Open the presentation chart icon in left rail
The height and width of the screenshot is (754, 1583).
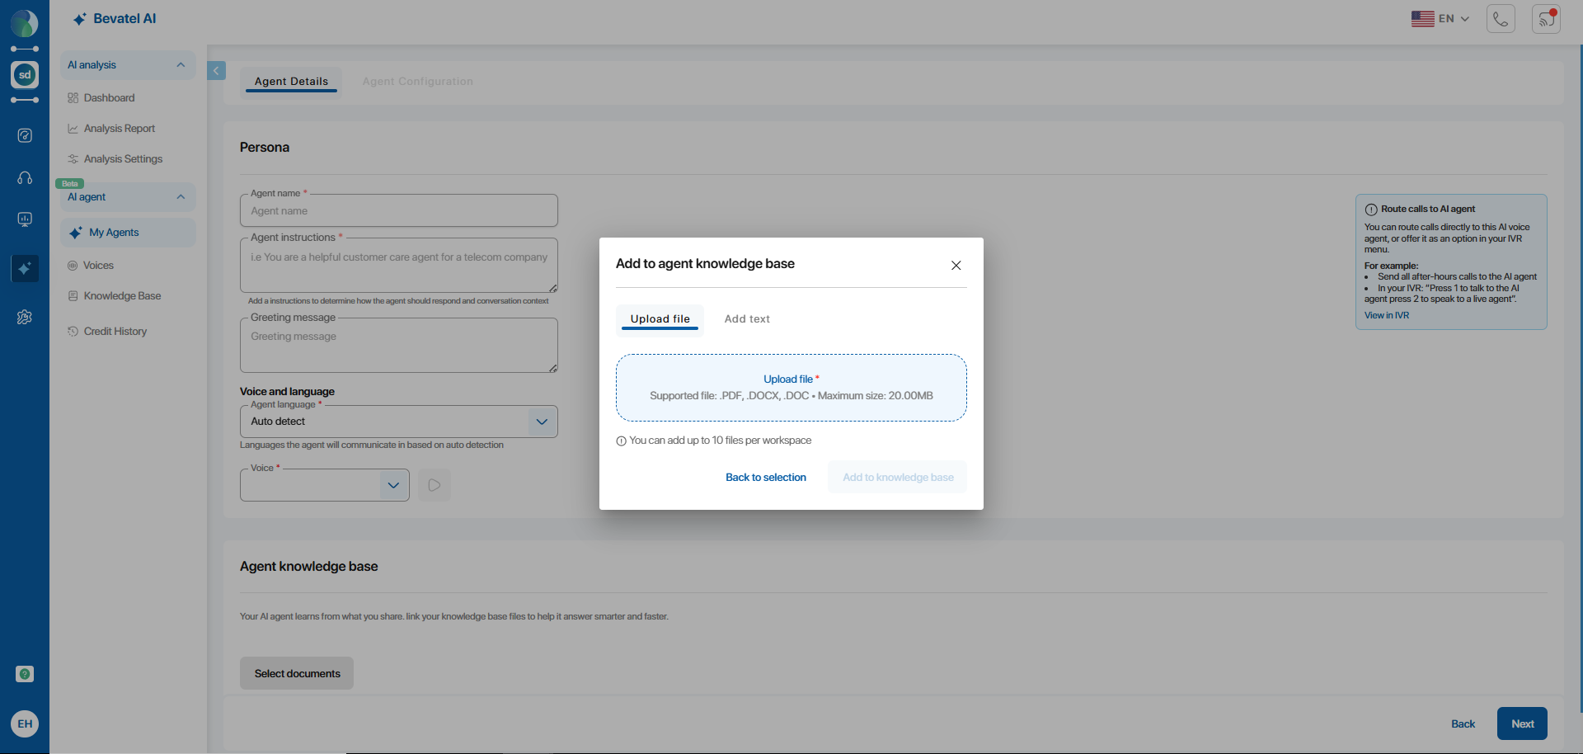pyautogui.click(x=25, y=219)
